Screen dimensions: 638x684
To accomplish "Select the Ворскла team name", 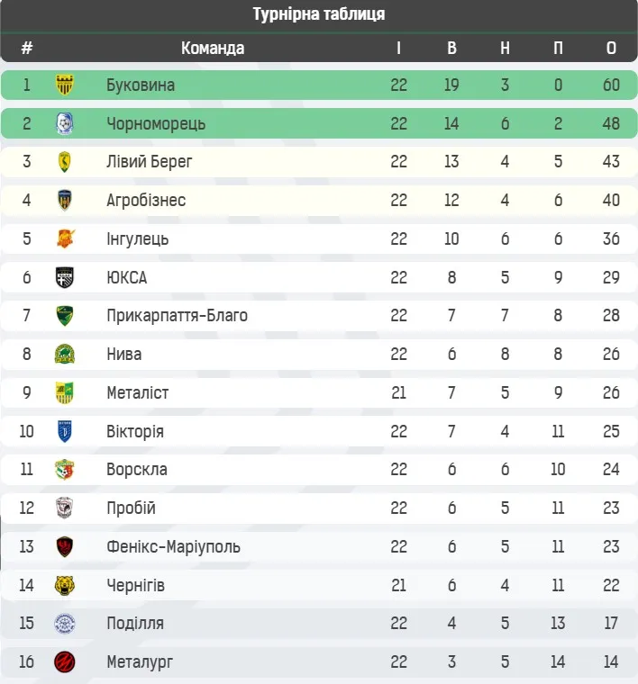I will [136, 470].
